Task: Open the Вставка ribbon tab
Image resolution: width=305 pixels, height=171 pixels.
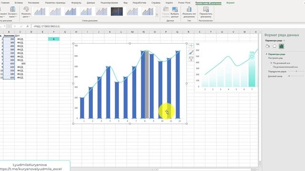Action: (x=19, y=3)
